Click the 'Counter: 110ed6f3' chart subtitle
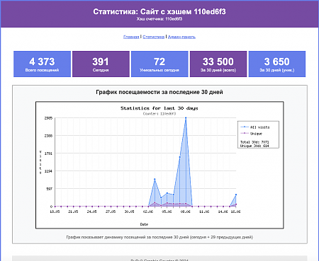319x261 pixels. pyautogui.click(x=159, y=114)
